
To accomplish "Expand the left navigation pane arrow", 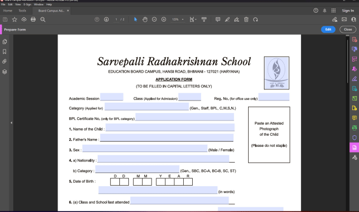I will pyautogui.click(x=12, y=123).
